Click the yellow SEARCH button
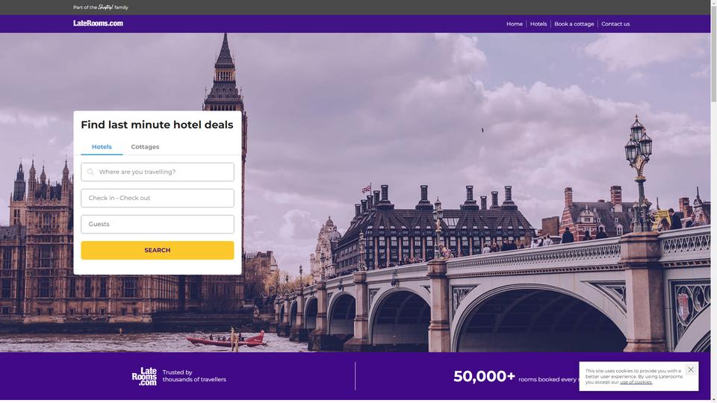The height and width of the screenshot is (403, 717). [x=158, y=251]
